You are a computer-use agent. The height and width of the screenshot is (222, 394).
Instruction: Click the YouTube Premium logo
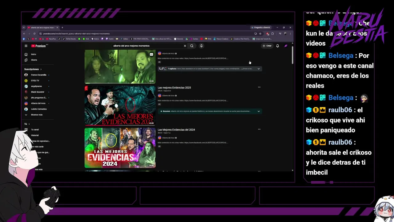pyautogui.click(x=38, y=46)
